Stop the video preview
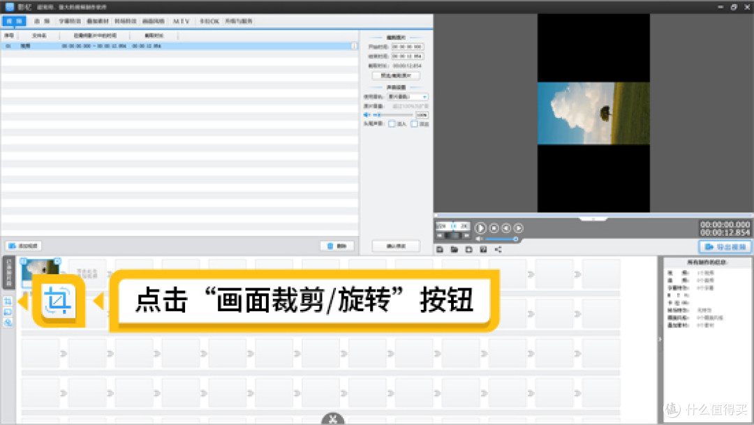Screen dimensions: 754x425 (494, 228)
